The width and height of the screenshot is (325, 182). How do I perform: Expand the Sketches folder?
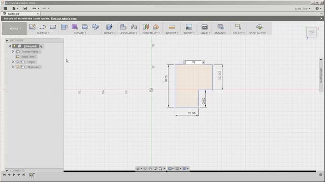click(x=13, y=67)
